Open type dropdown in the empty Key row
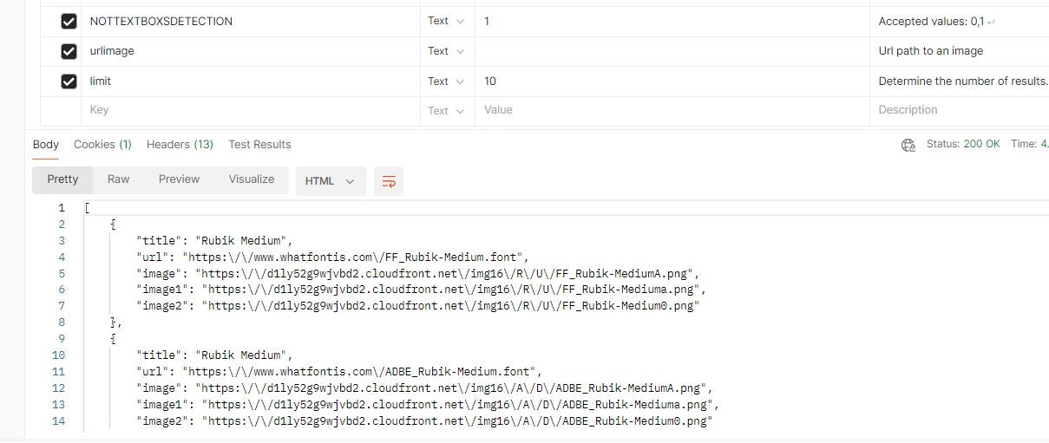The height and width of the screenshot is (443, 1049). tap(446, 110)
